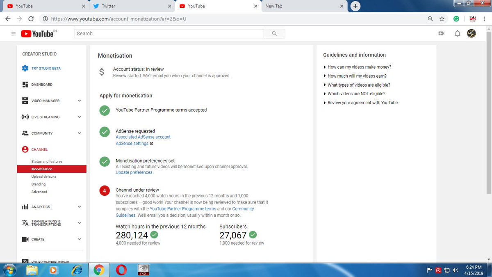Open Upload defaults page
The height and width of the screenshot is (277, 492).
44,176
